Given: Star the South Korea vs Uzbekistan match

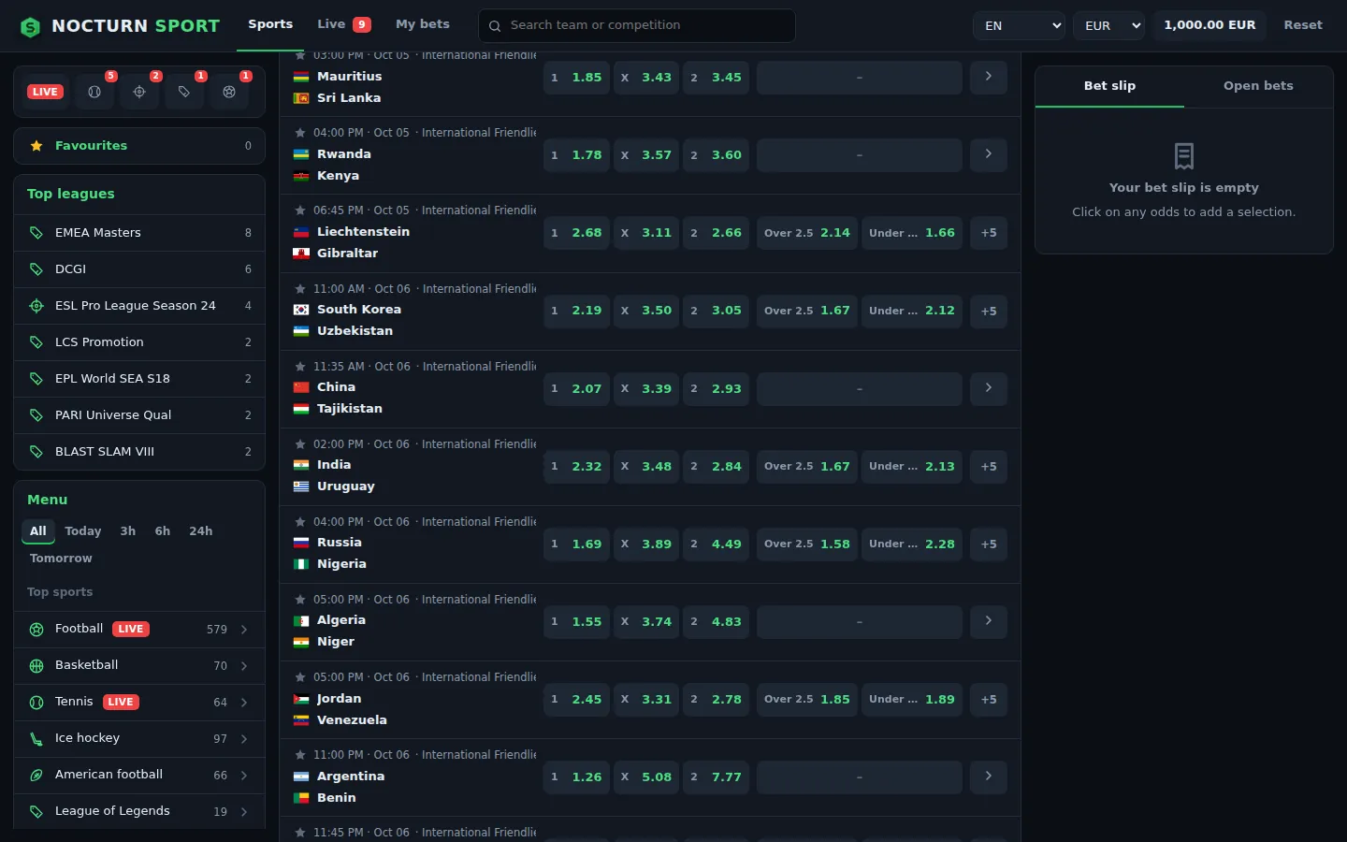Looking at the screenshot, I should [300, 289].
